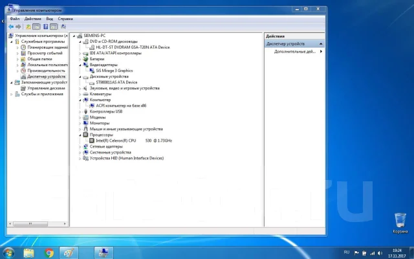This screenshot has height=259, width=414.
Task: Collapse the Дисковые устройства category
Action: click(80, 76)
